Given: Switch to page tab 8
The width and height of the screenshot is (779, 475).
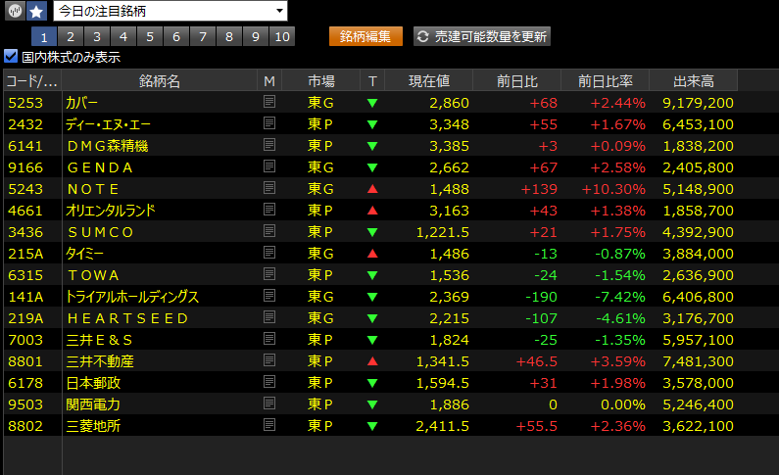Looking at the screenshot, I should (229, 37).
